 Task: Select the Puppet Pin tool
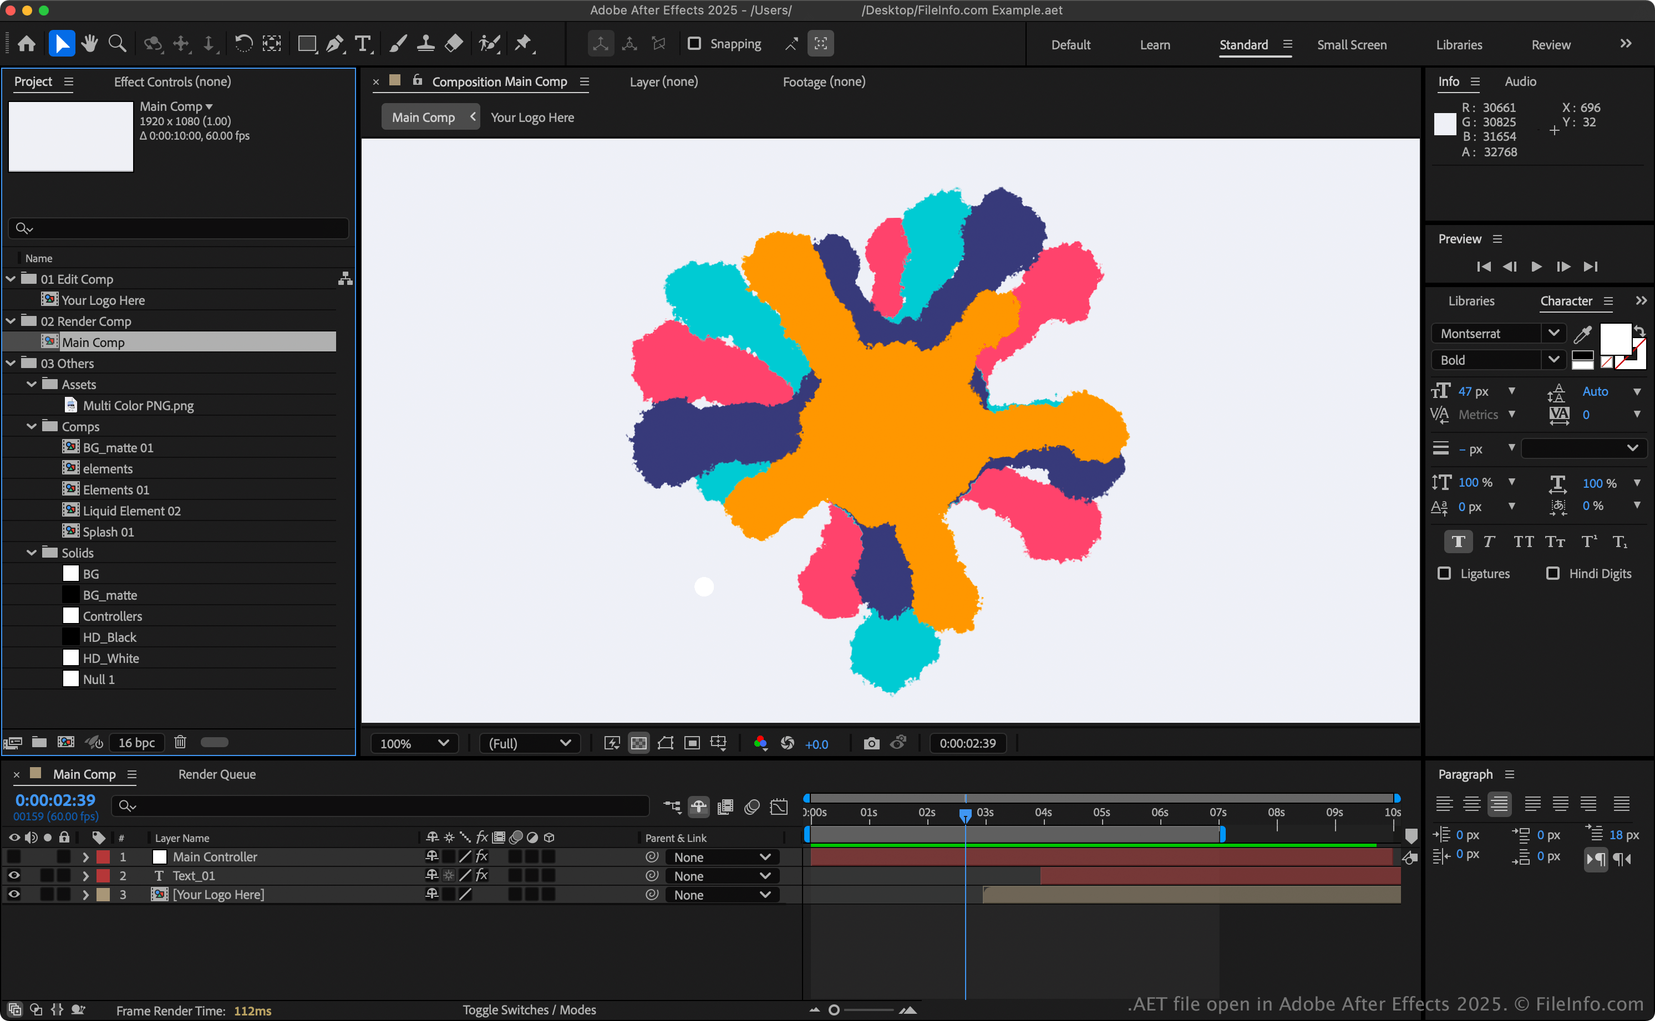click(523, 44)
